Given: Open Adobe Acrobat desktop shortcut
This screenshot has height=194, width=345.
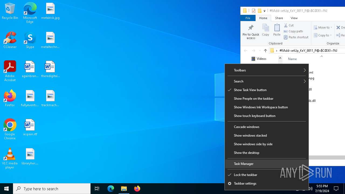Looking at the screenshot, I should point(10,71).
